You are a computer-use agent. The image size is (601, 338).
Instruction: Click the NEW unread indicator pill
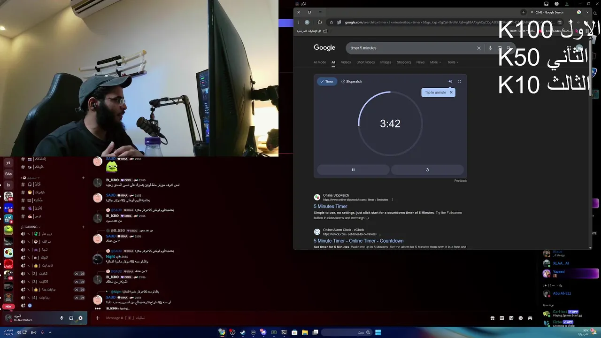tap(8, 307)
